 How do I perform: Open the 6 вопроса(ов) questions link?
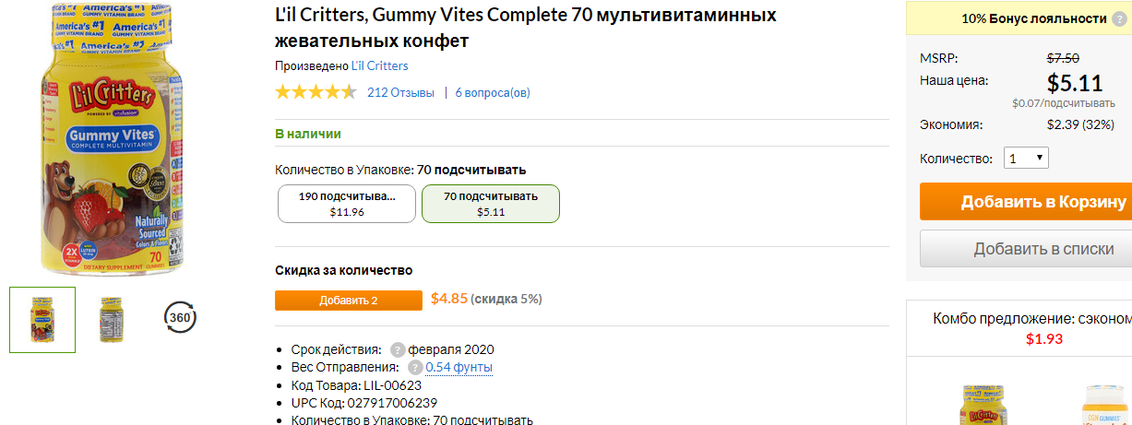(x=493, y=92)
